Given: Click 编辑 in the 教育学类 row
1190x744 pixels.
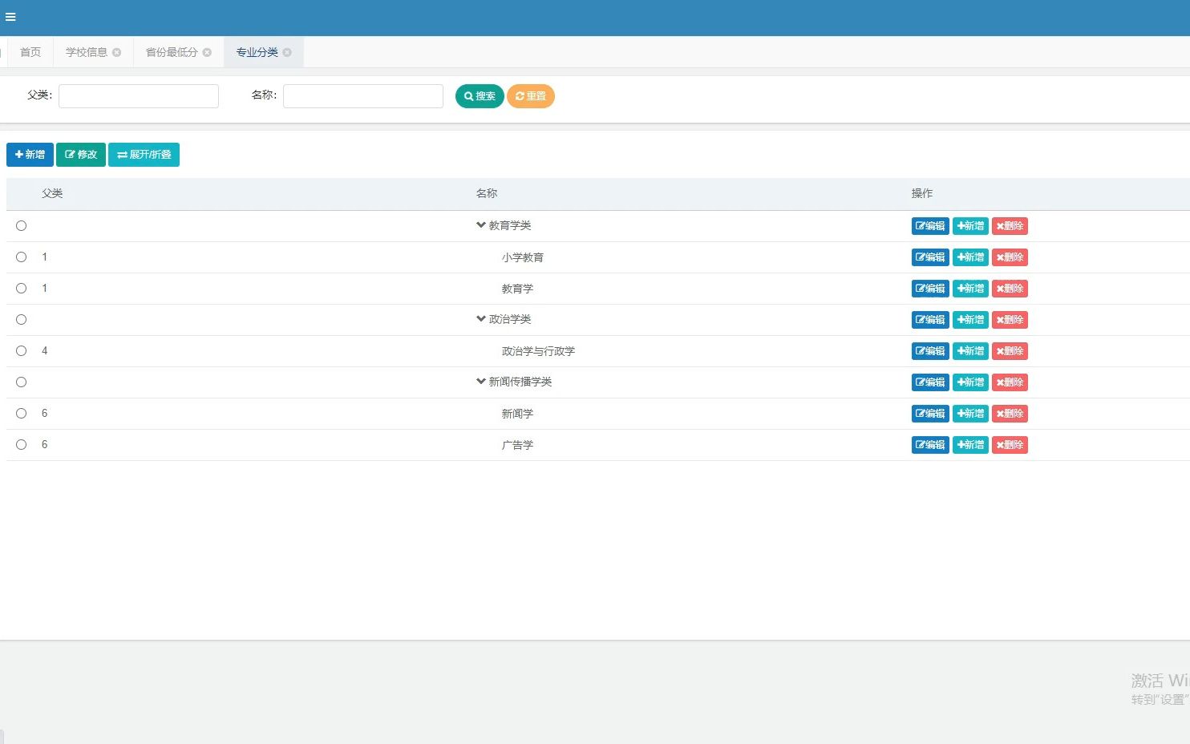Looking at the screenshot, I should [x=930, y=226].
